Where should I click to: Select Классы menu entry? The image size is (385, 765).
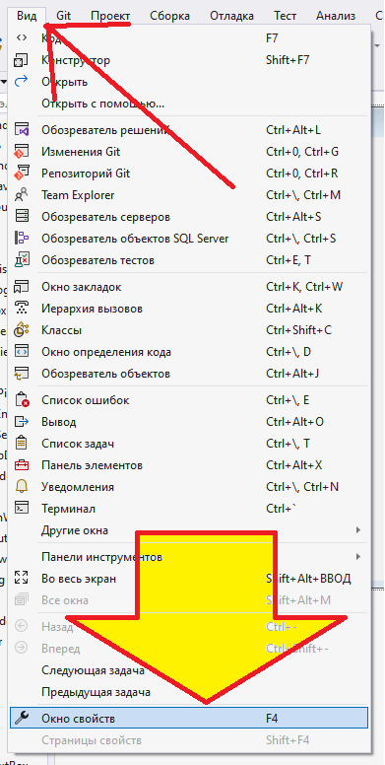point(189,330)
